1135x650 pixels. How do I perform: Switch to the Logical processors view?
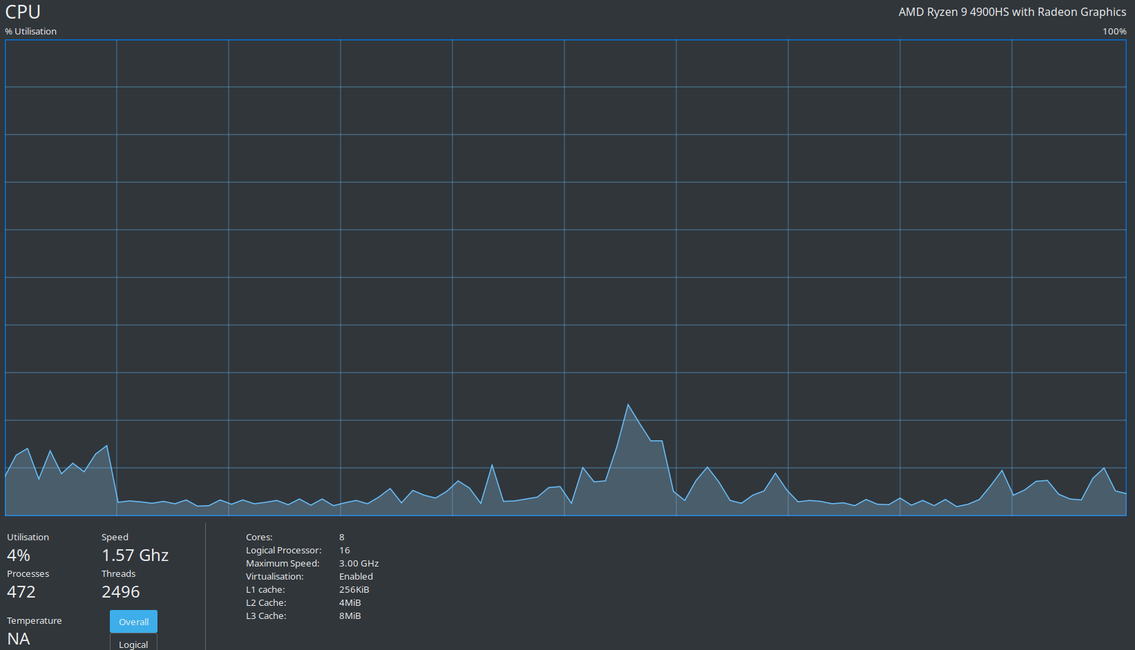click(x=133, y=644)
